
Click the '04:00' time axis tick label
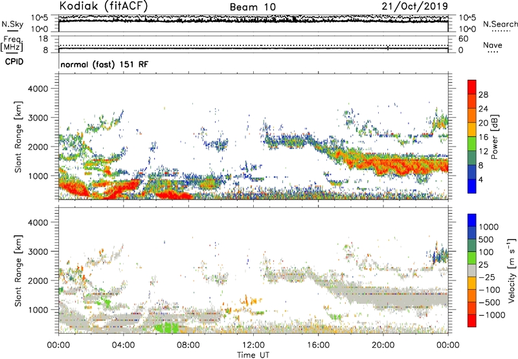tap(124, 345)
